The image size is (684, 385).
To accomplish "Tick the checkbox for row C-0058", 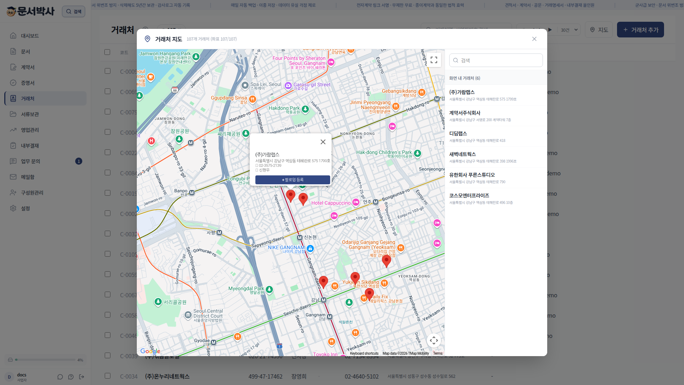I will [x=108, y=315].
